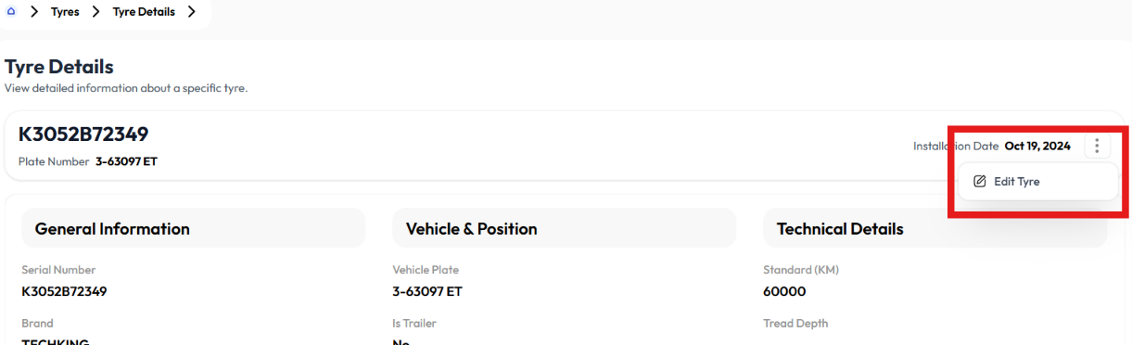This screenshot has height=345, width=1132.
Task: Click the Standard (KM) value 60000
Action: pyautogui.click(x=784, y=291)
